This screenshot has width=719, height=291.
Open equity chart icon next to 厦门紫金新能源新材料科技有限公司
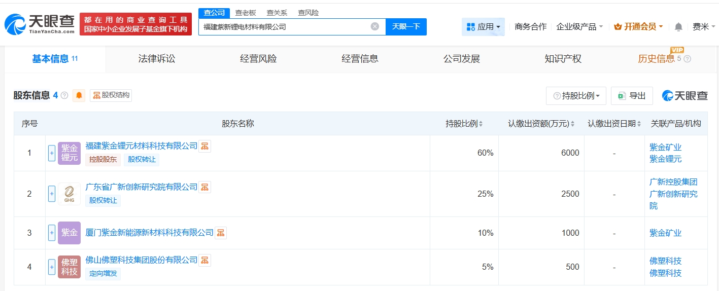(221, 233)
